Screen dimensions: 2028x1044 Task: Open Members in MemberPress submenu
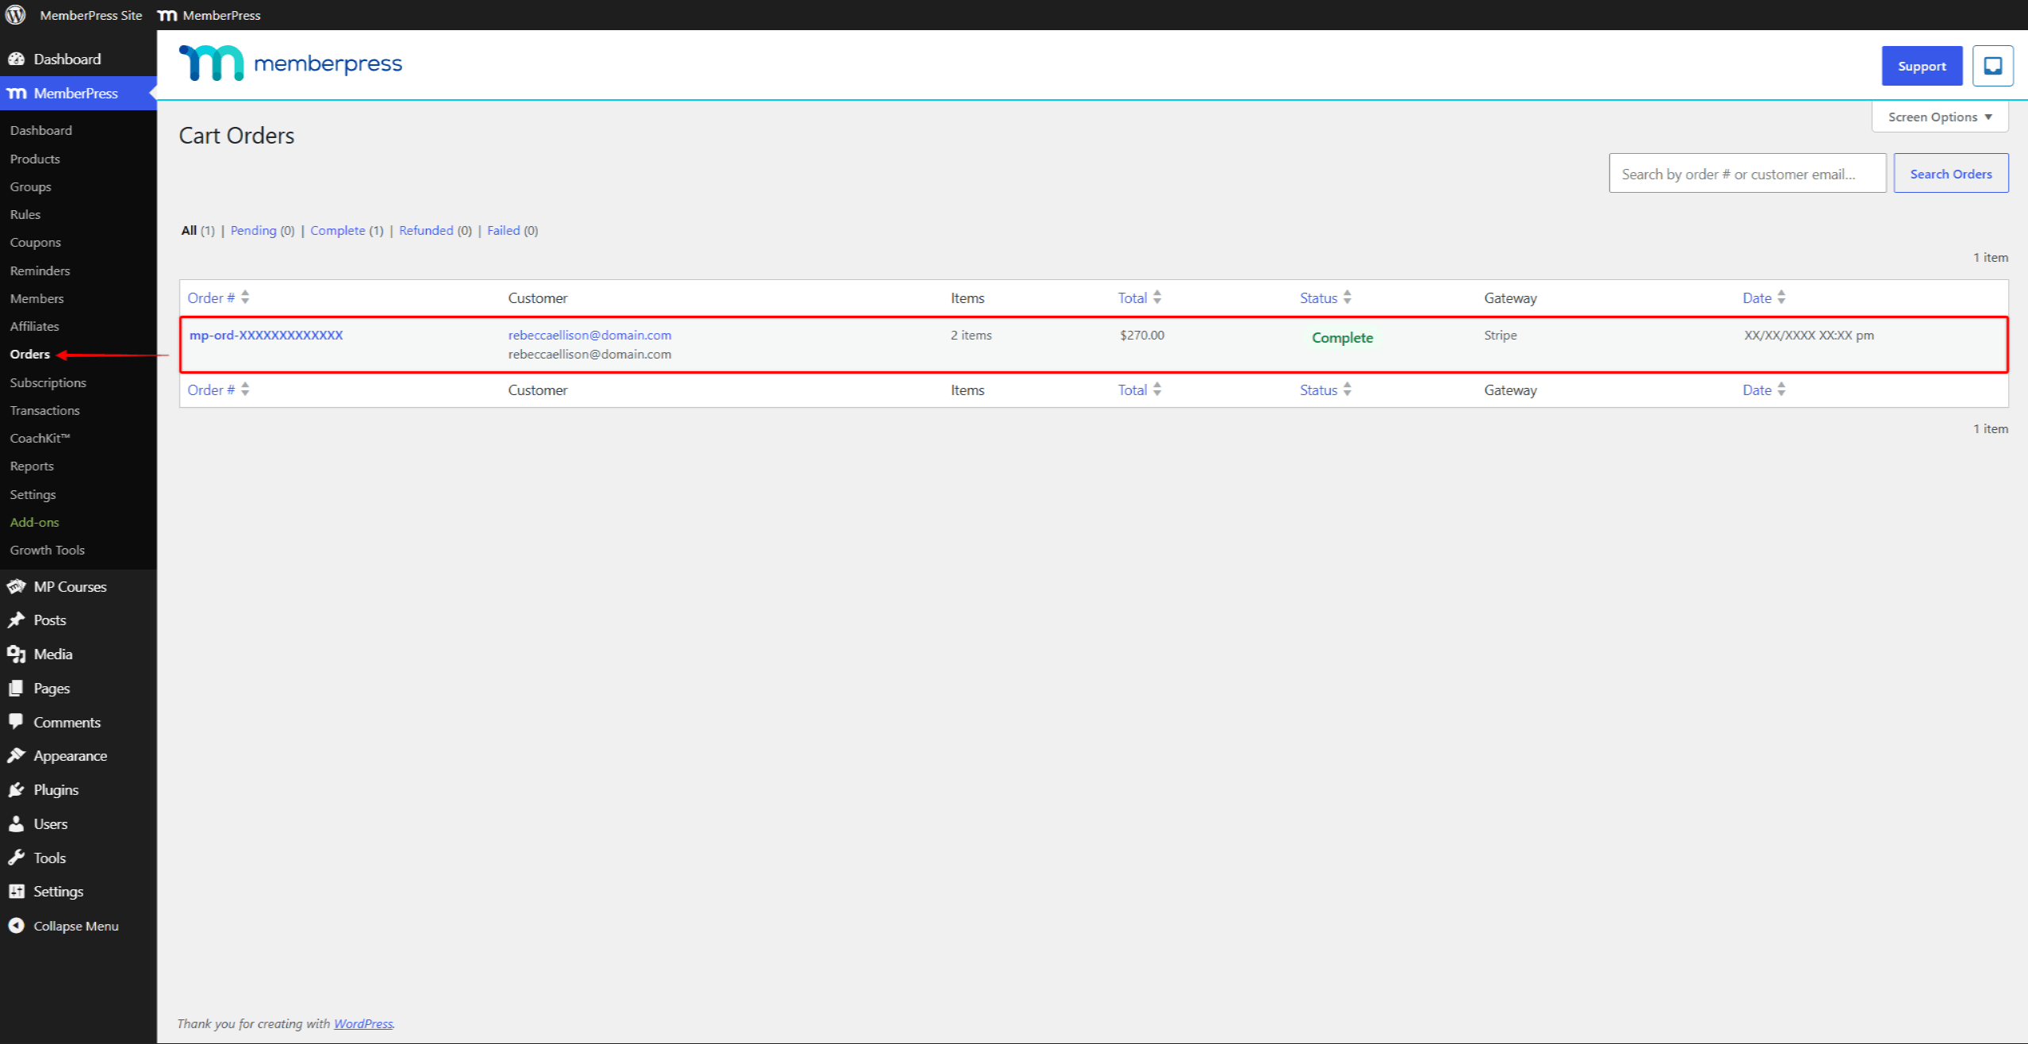[x=36, y=298]
